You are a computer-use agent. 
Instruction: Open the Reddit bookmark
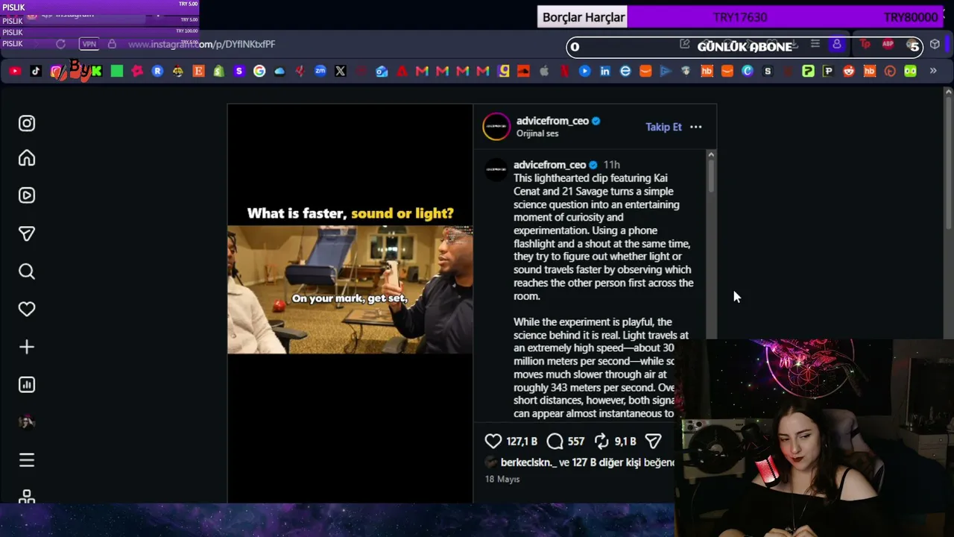coord(849,71)
